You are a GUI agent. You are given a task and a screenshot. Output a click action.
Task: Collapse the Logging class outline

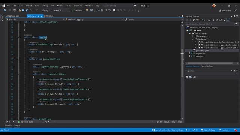click(18, 37)
